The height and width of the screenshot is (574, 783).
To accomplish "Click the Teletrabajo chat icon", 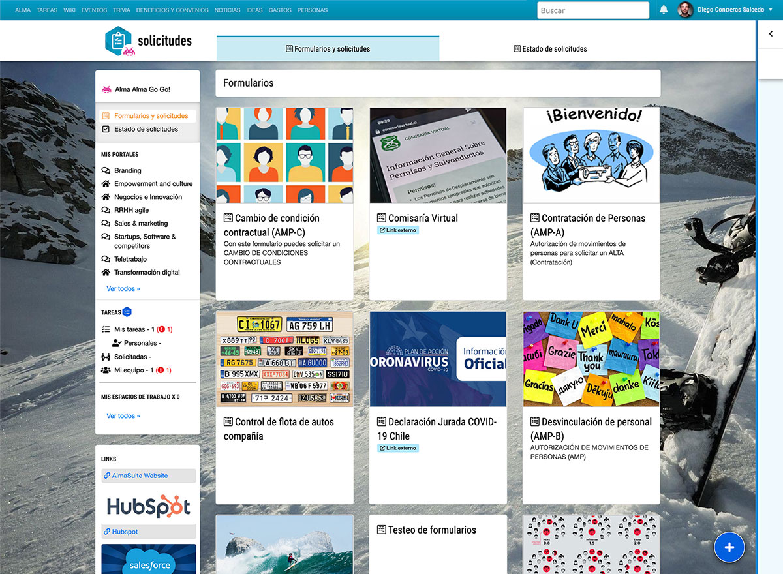I will [106, 259].
